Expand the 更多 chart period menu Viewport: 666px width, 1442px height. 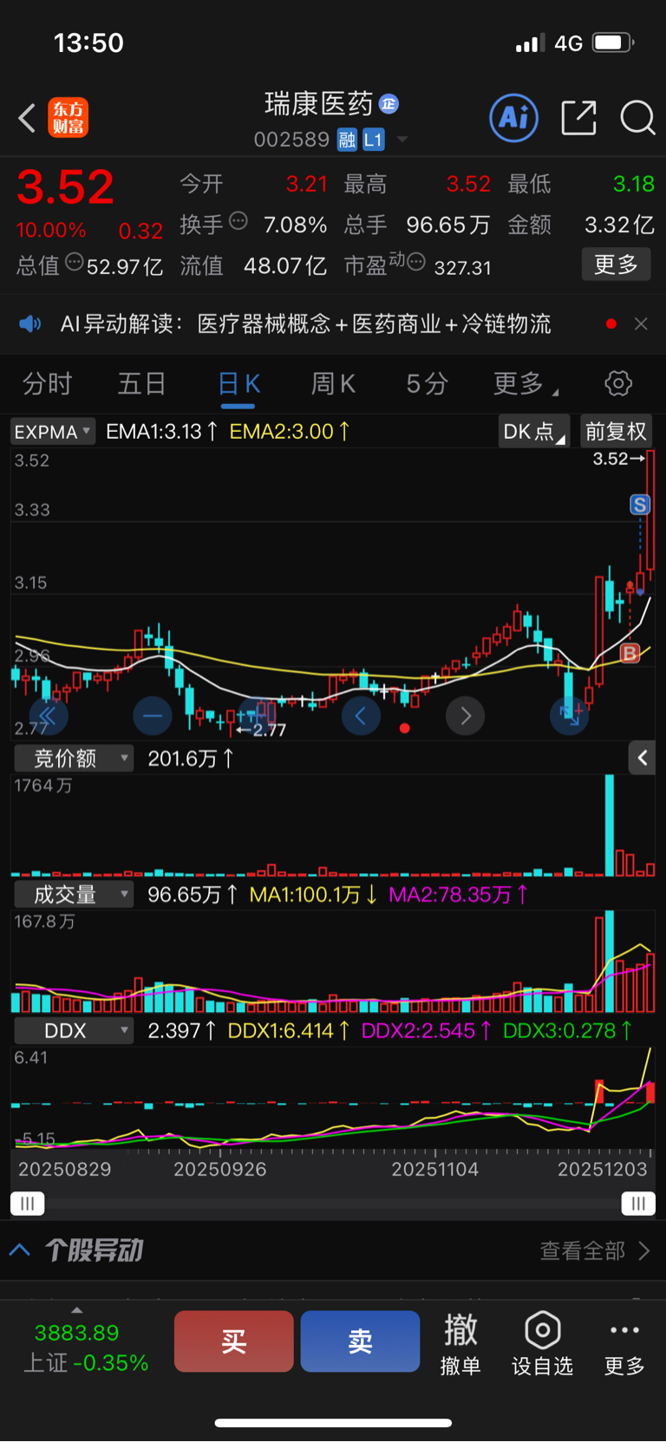(524, 383)
